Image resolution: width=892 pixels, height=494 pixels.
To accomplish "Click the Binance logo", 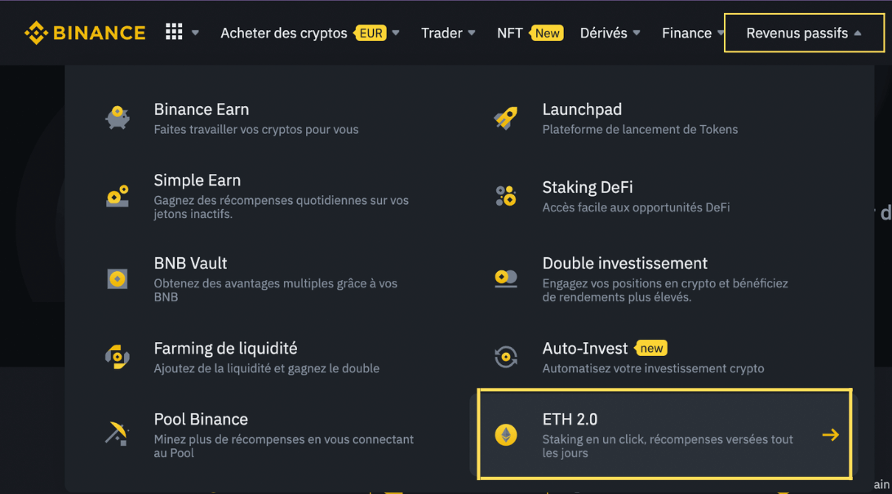I will tap(85, 32).
